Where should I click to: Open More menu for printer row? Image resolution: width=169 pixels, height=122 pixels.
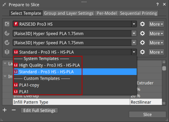[x=156, y=24]
